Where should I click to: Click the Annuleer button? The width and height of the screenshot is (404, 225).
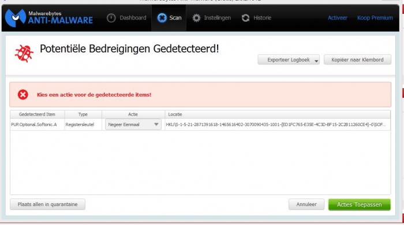(x=306, y=204)
